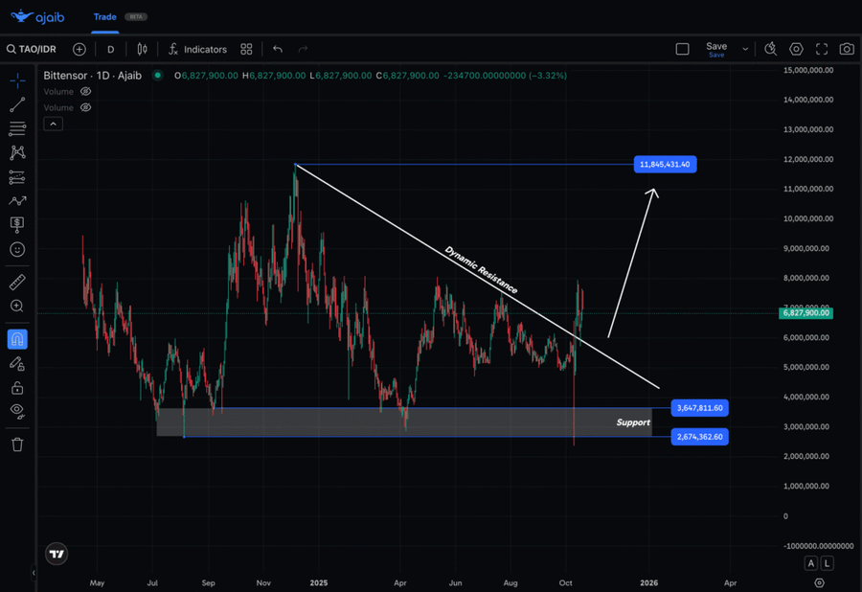Click the Save button
This screenshot has height=592, width=862.
(x=716, y=47)
